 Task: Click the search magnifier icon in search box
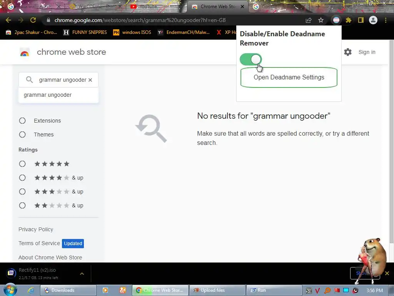(x=29, y=80)
